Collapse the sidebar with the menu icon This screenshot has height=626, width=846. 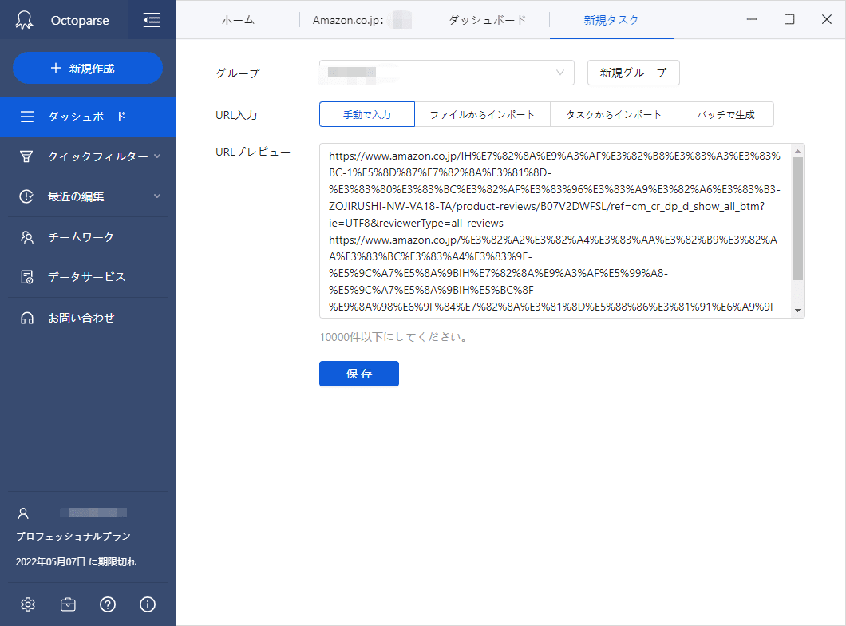pos(151,19)
